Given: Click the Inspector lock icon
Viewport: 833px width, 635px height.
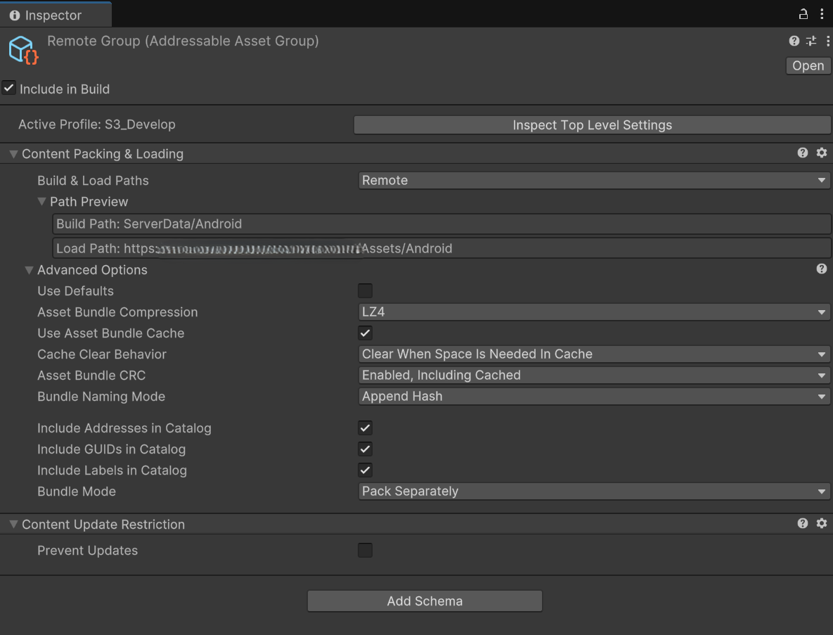Looking at the screenshot, I should (x=803, y=14).
